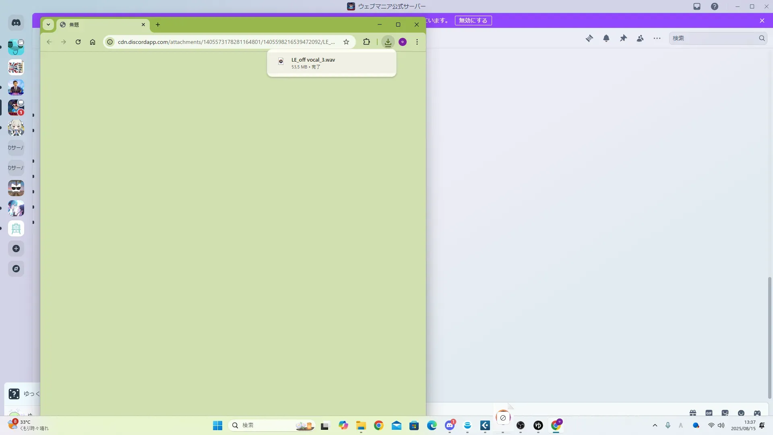This screenshot has width=773, height=435.
Task: Bookmark this page with star icon
Action: (346, 42)
